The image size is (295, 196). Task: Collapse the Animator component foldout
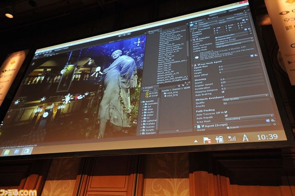(x=192, y=40)
